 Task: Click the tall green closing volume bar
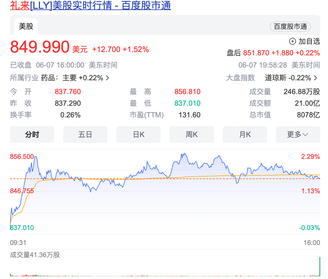coord(320,267)
